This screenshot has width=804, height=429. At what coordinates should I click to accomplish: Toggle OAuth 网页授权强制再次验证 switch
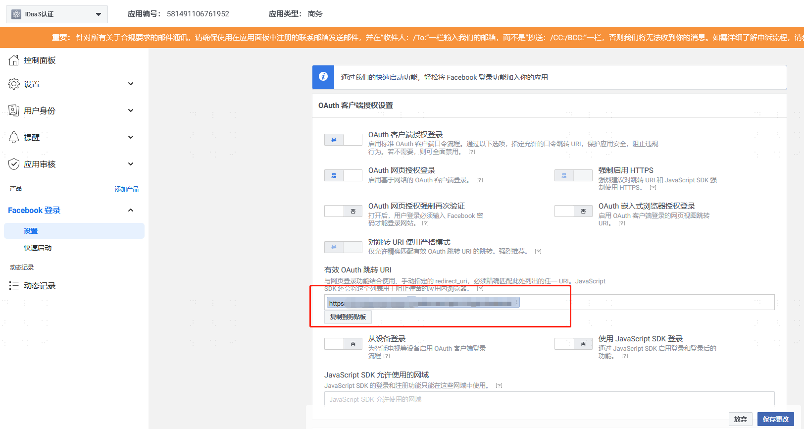(343, 211)
